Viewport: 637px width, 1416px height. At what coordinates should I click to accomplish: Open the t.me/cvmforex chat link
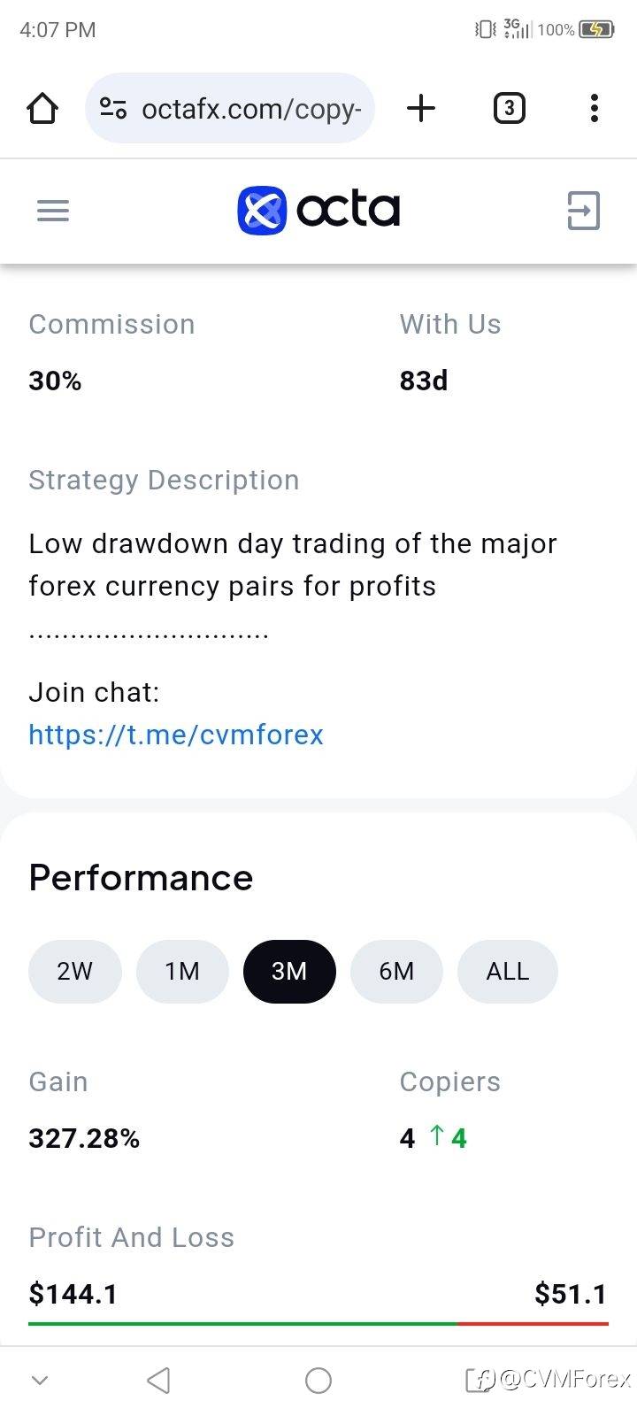coord(176,735)
